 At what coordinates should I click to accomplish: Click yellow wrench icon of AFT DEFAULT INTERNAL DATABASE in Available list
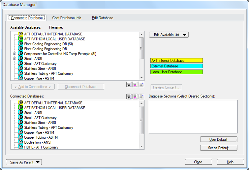tap(20, 34)
